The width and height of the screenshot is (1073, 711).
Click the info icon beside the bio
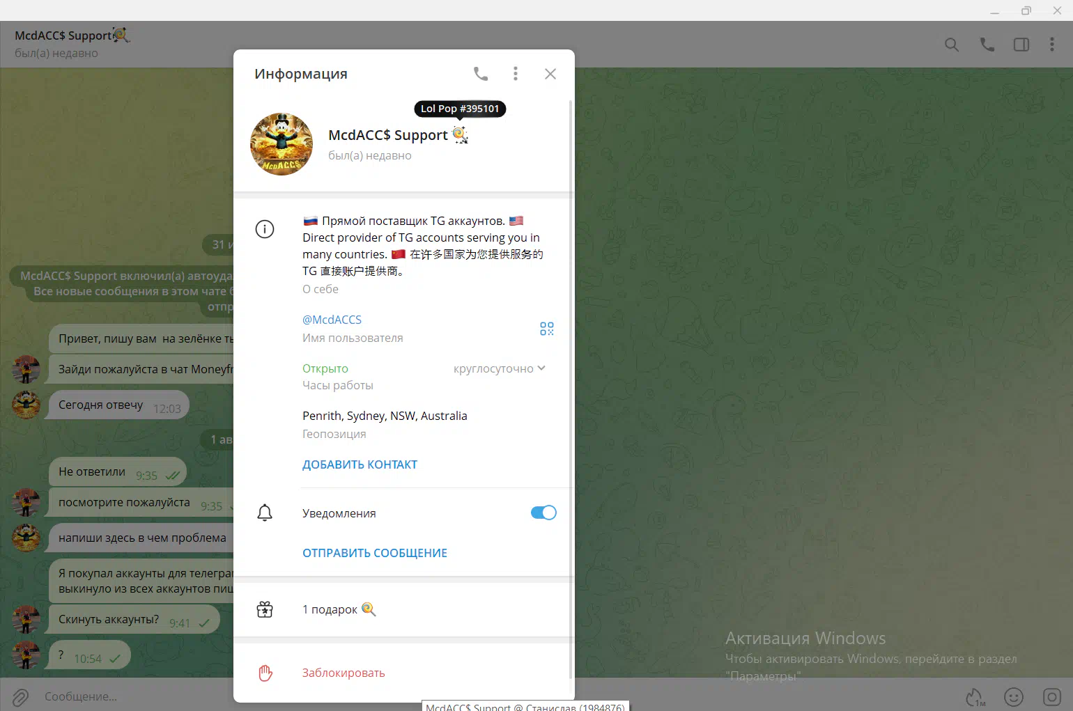point(265,229)
